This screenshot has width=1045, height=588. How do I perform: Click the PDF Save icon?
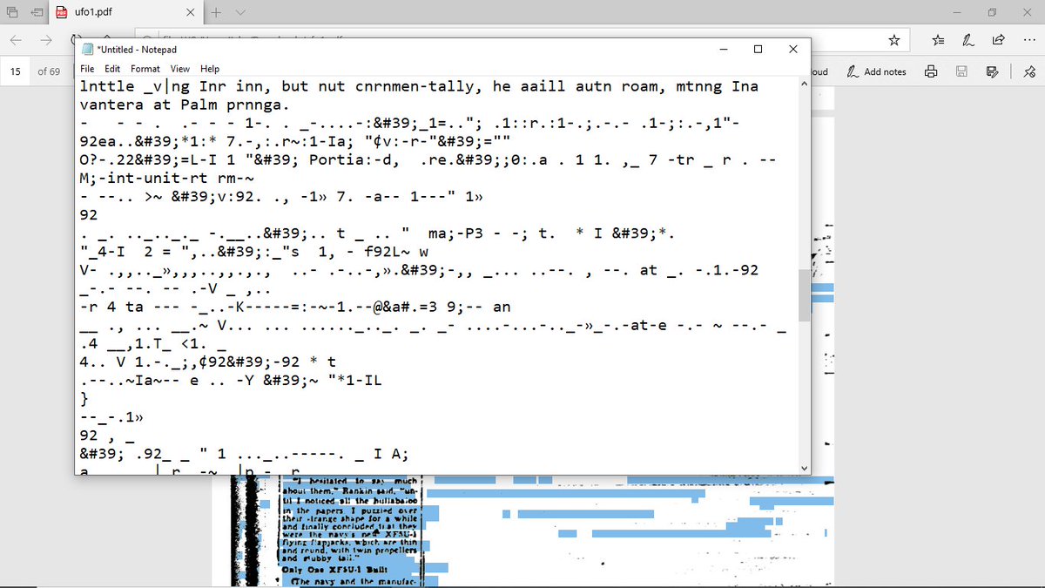(961, 71)
